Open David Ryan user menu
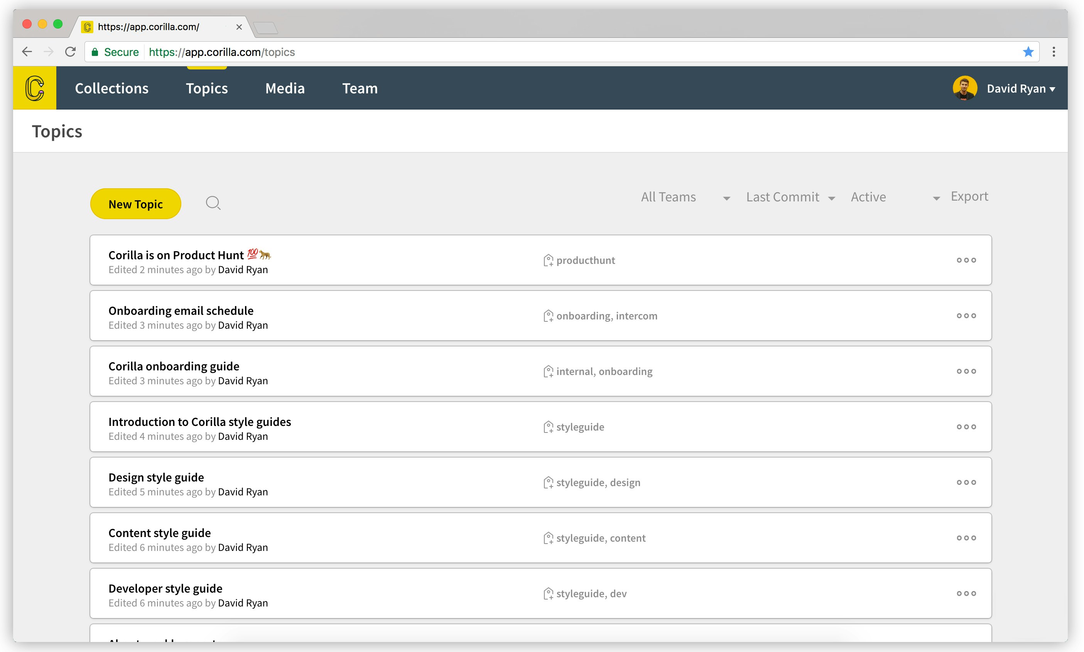 1020,89
